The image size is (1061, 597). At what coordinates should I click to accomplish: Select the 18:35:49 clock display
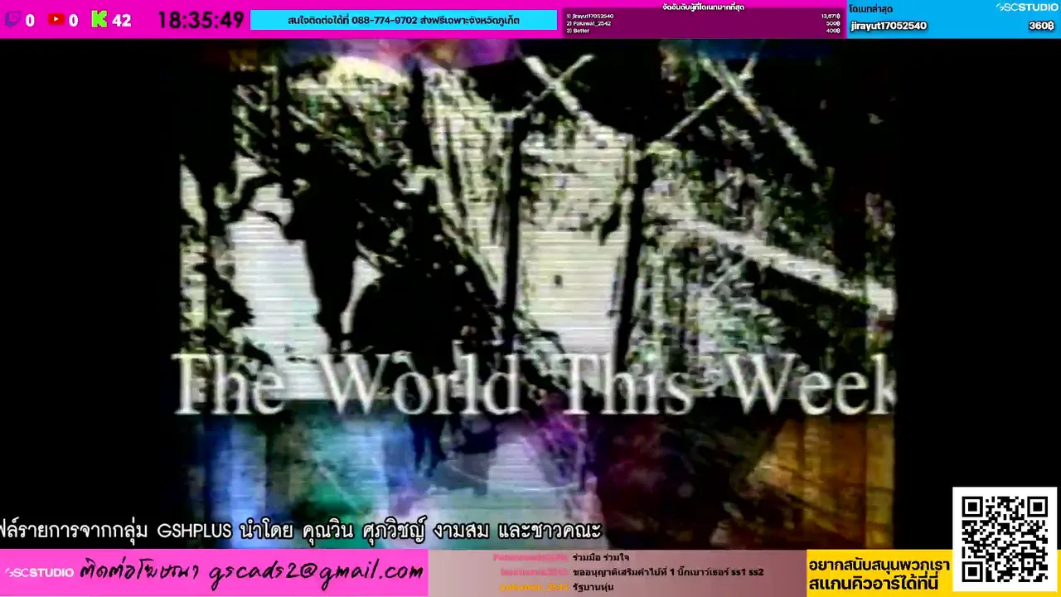201,20
